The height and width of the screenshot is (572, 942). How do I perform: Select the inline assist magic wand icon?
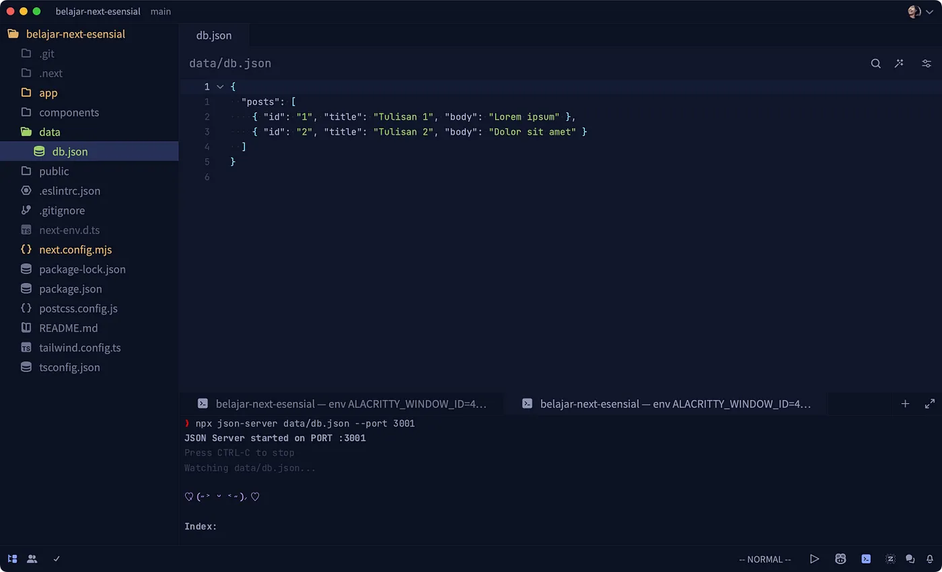pyautogui.click(x=900, y=63)
